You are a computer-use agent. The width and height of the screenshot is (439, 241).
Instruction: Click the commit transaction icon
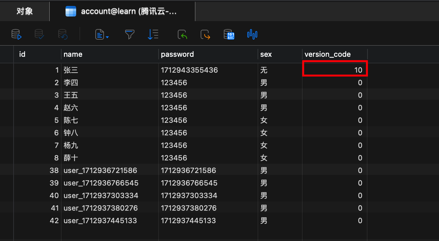(x=39, y=34)
